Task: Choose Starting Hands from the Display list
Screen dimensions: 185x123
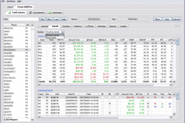Action: click(x=55, y=35)
